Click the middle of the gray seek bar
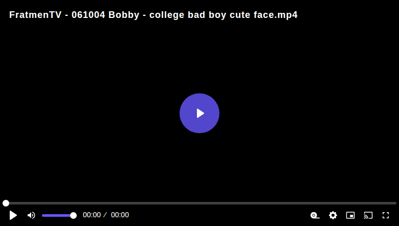 [x=199, y=203]
